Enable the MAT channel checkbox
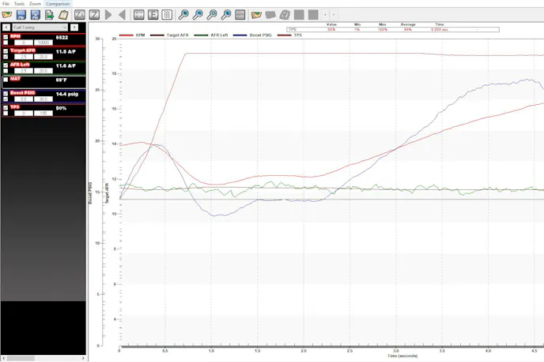Image resolution: width=544 pixels, height=362 pixels. [6, 80]
